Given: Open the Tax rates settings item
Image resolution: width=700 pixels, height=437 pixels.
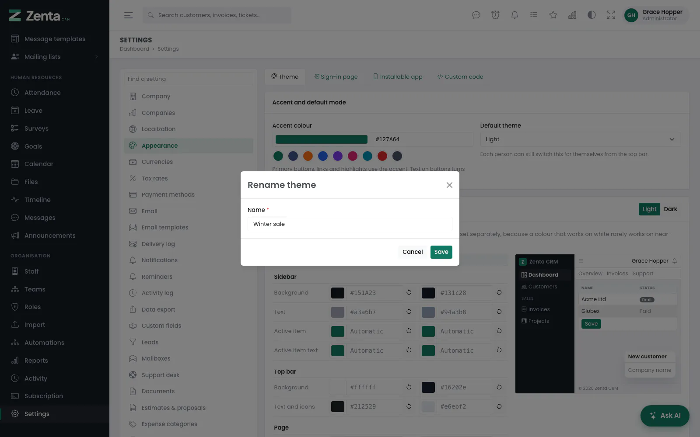Looking at the screenshot, I should [x=189, y=178].
